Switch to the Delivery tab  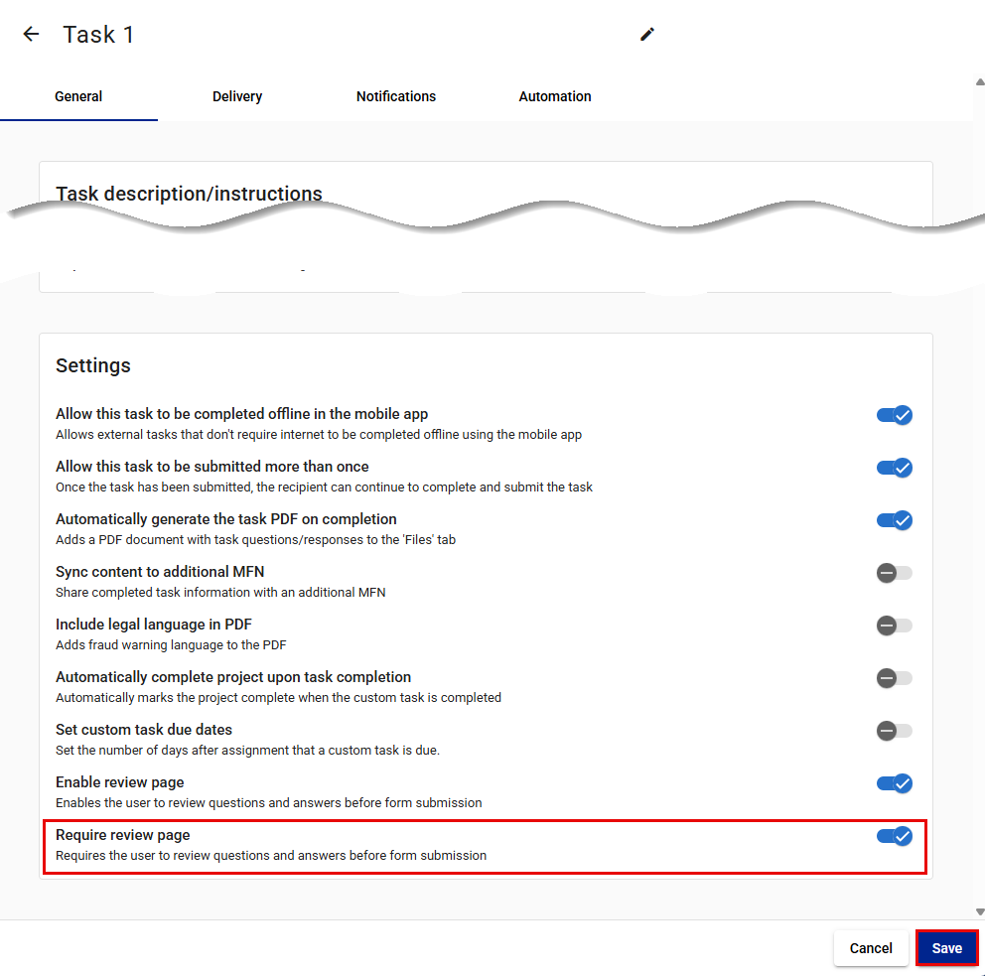point(237,96)
